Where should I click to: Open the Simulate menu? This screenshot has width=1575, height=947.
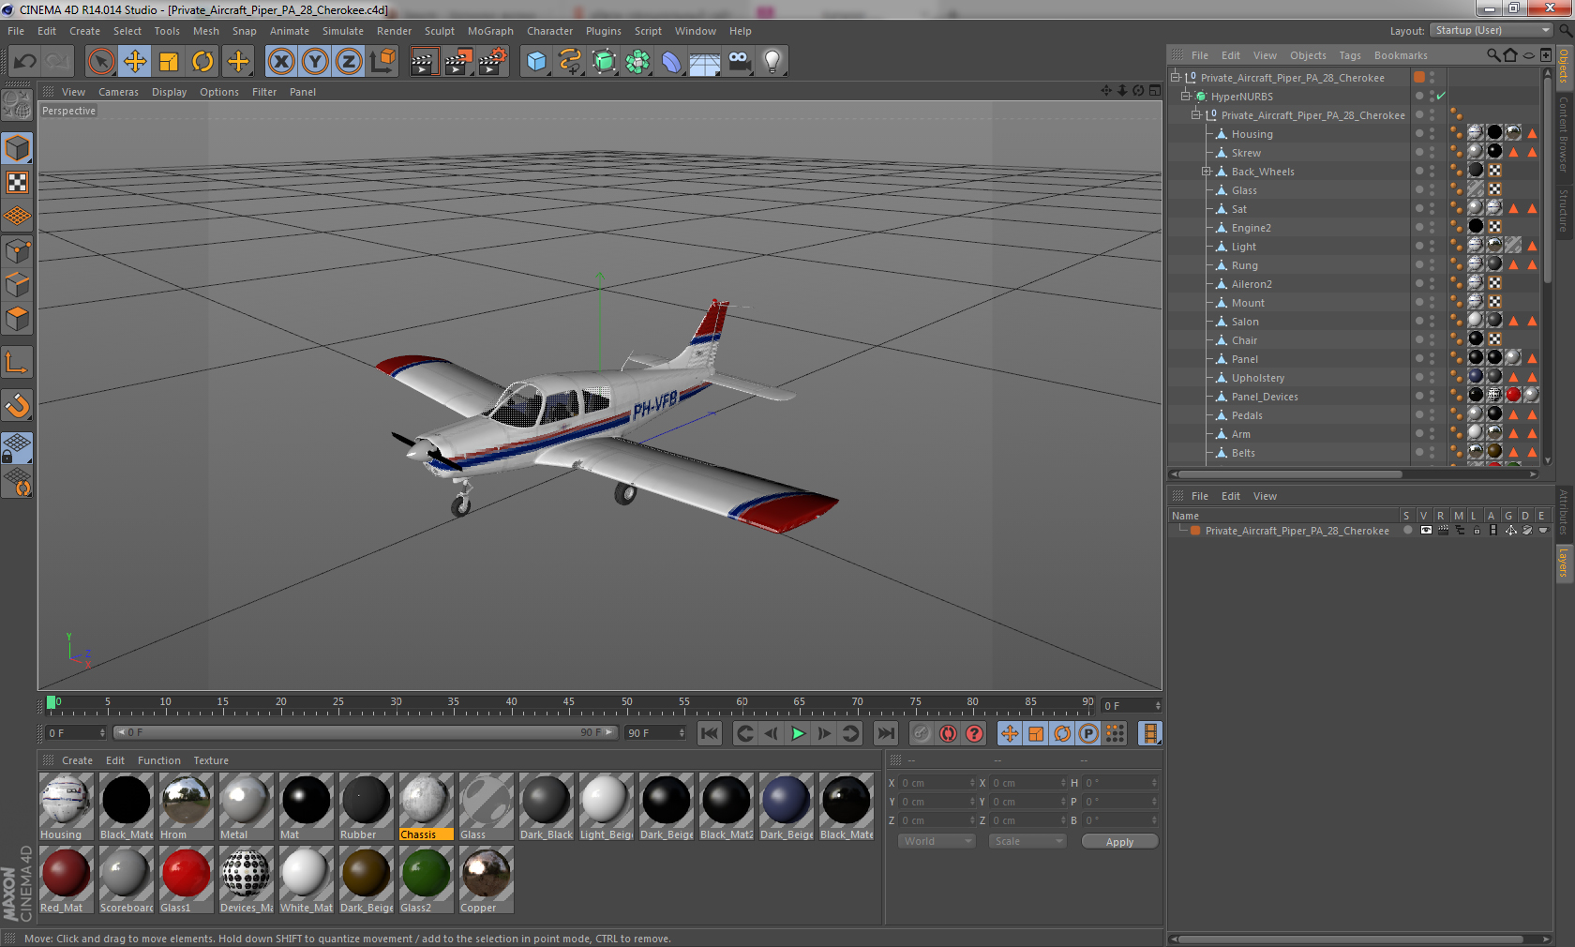(x=343, y=31)
